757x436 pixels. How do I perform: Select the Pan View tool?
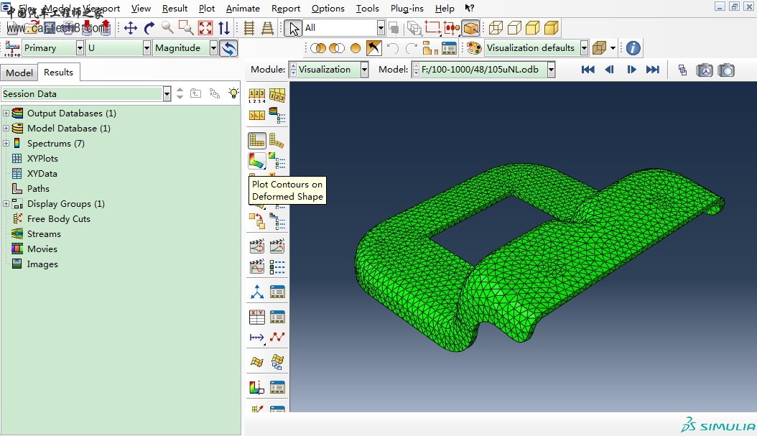131,28
